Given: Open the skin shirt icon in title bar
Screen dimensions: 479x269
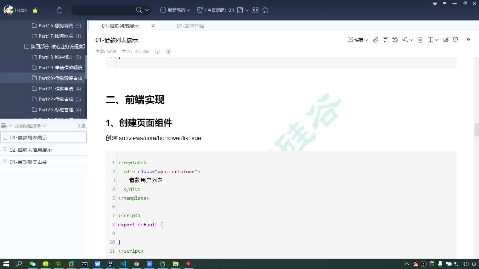Looking at the screenshot, I should click(435, 4).
